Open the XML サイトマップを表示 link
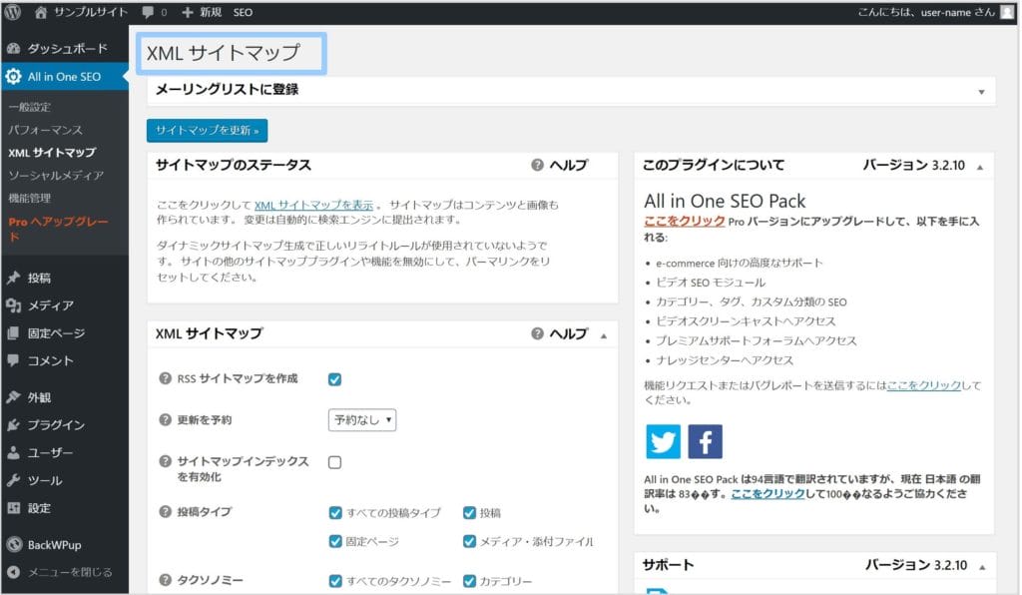The height and width of the screenshot is (595, 1022). 313,205
